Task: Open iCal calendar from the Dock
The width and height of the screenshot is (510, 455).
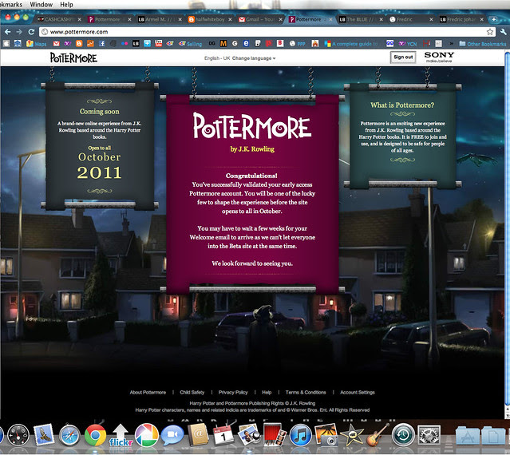Action: tap(223, 435)
